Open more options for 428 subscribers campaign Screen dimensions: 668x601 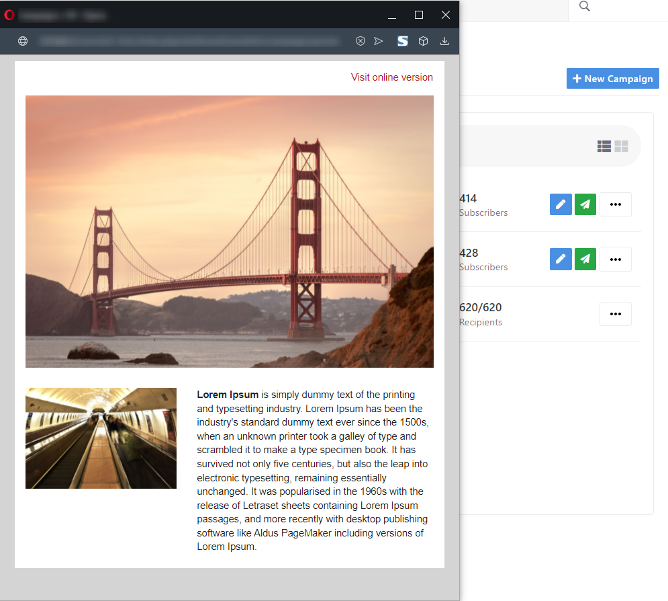point(615,259)
